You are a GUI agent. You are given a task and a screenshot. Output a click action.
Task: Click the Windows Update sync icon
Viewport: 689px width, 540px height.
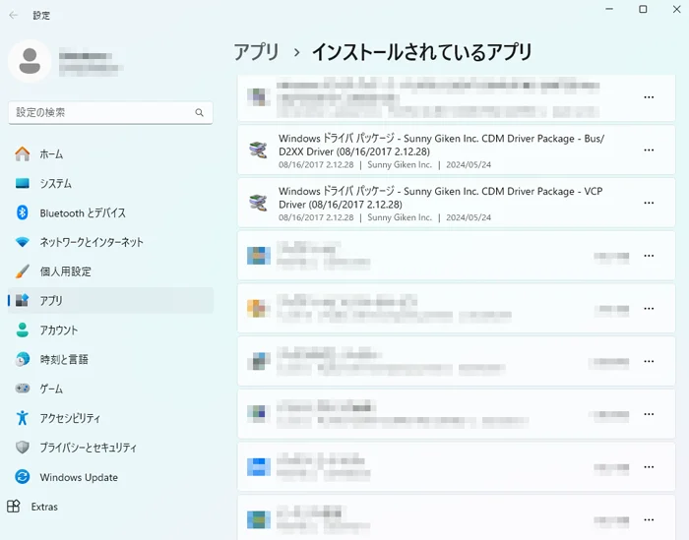point(23,476)
